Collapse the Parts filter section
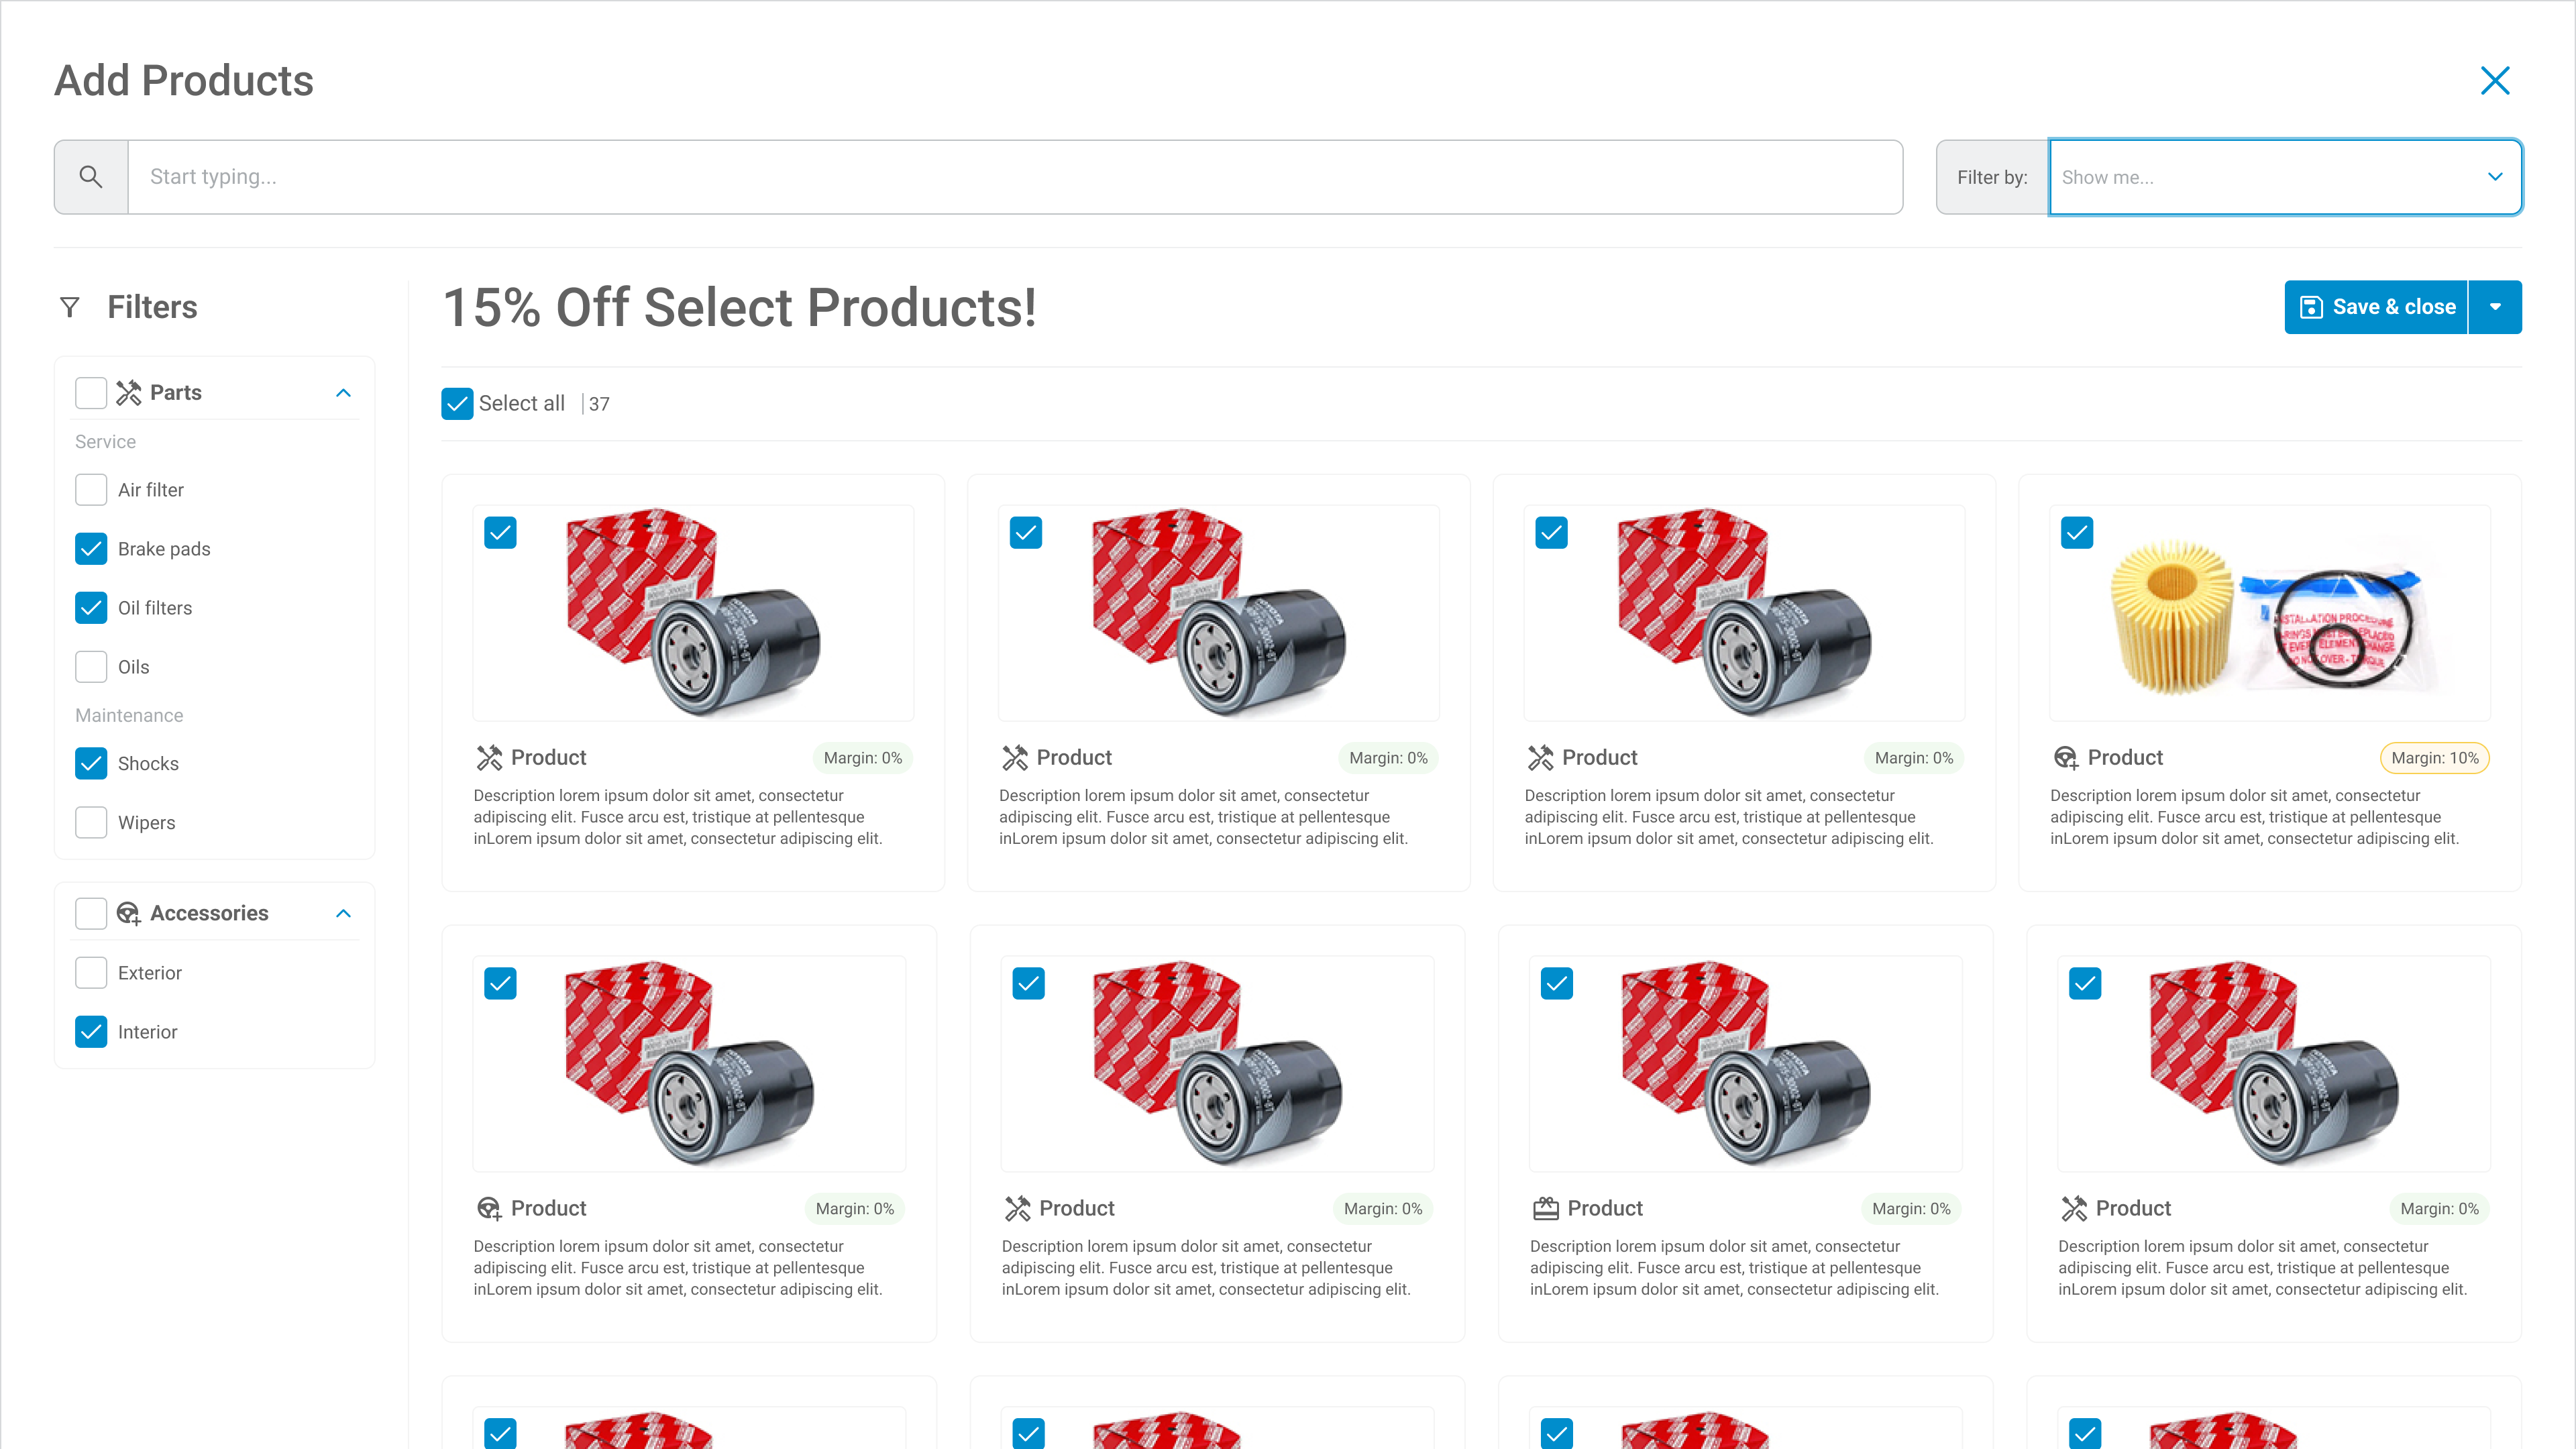Image resolution: width=2576 pixels, height=1449 pixels. [x=343, y=393]
